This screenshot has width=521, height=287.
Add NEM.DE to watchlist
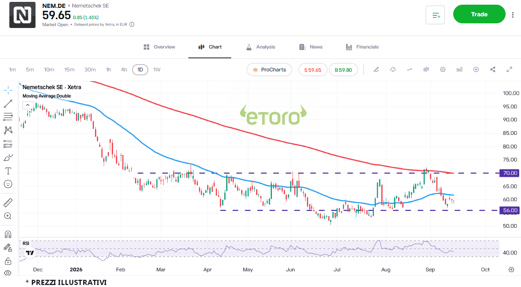(435, 15)
